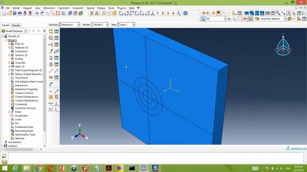
Task: Open Google Chrome from the taskbar
Action: 38,168
